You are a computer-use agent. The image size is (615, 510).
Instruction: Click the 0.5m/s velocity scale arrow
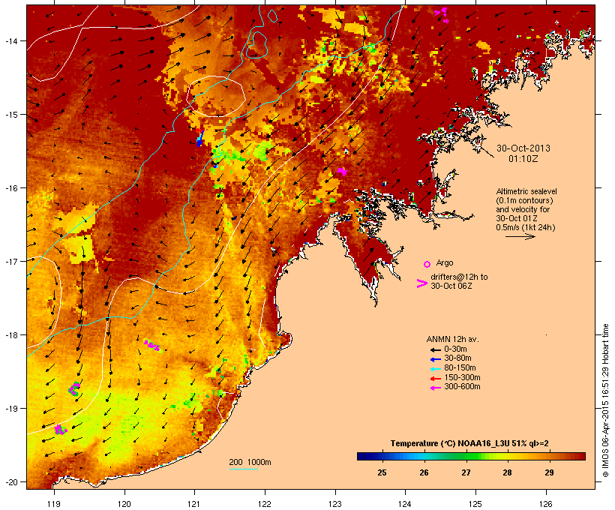pos(520,236)
